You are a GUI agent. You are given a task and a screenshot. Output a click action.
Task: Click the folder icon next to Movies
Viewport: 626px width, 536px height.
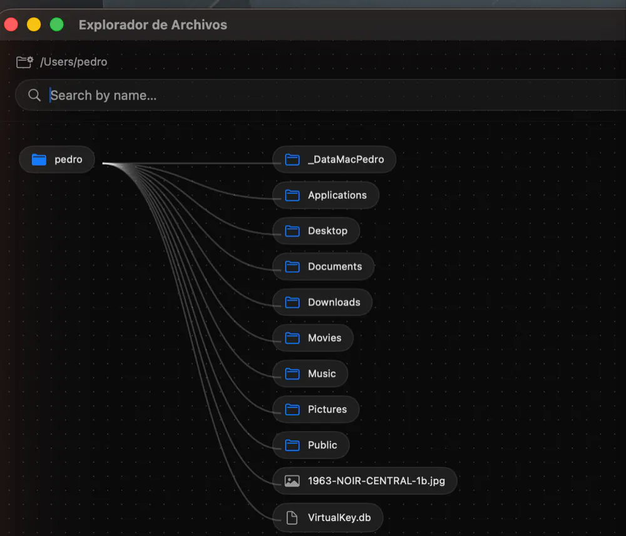click(292, 338)
